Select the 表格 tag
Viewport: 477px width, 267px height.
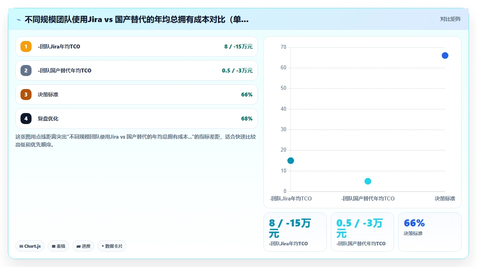(x=58, y=246)
